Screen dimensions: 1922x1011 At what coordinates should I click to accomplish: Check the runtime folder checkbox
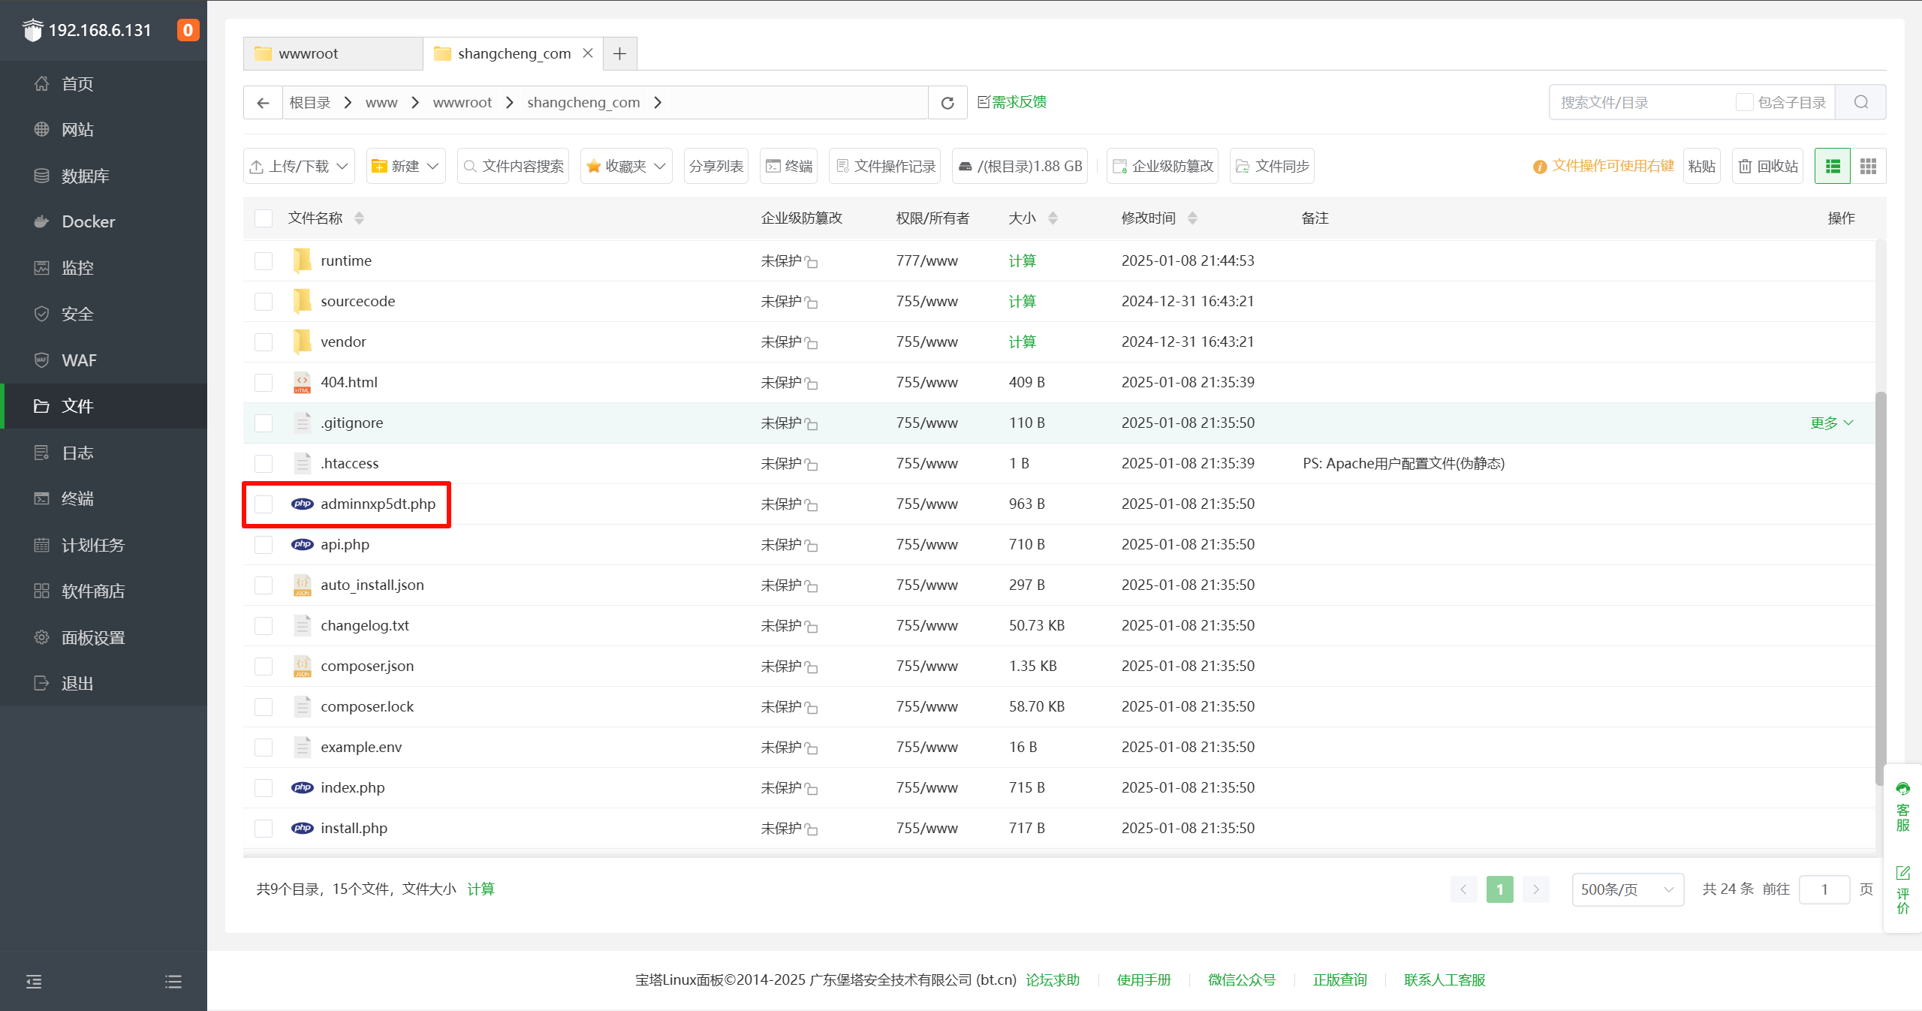pyautogui.click(x=264, y=260)
